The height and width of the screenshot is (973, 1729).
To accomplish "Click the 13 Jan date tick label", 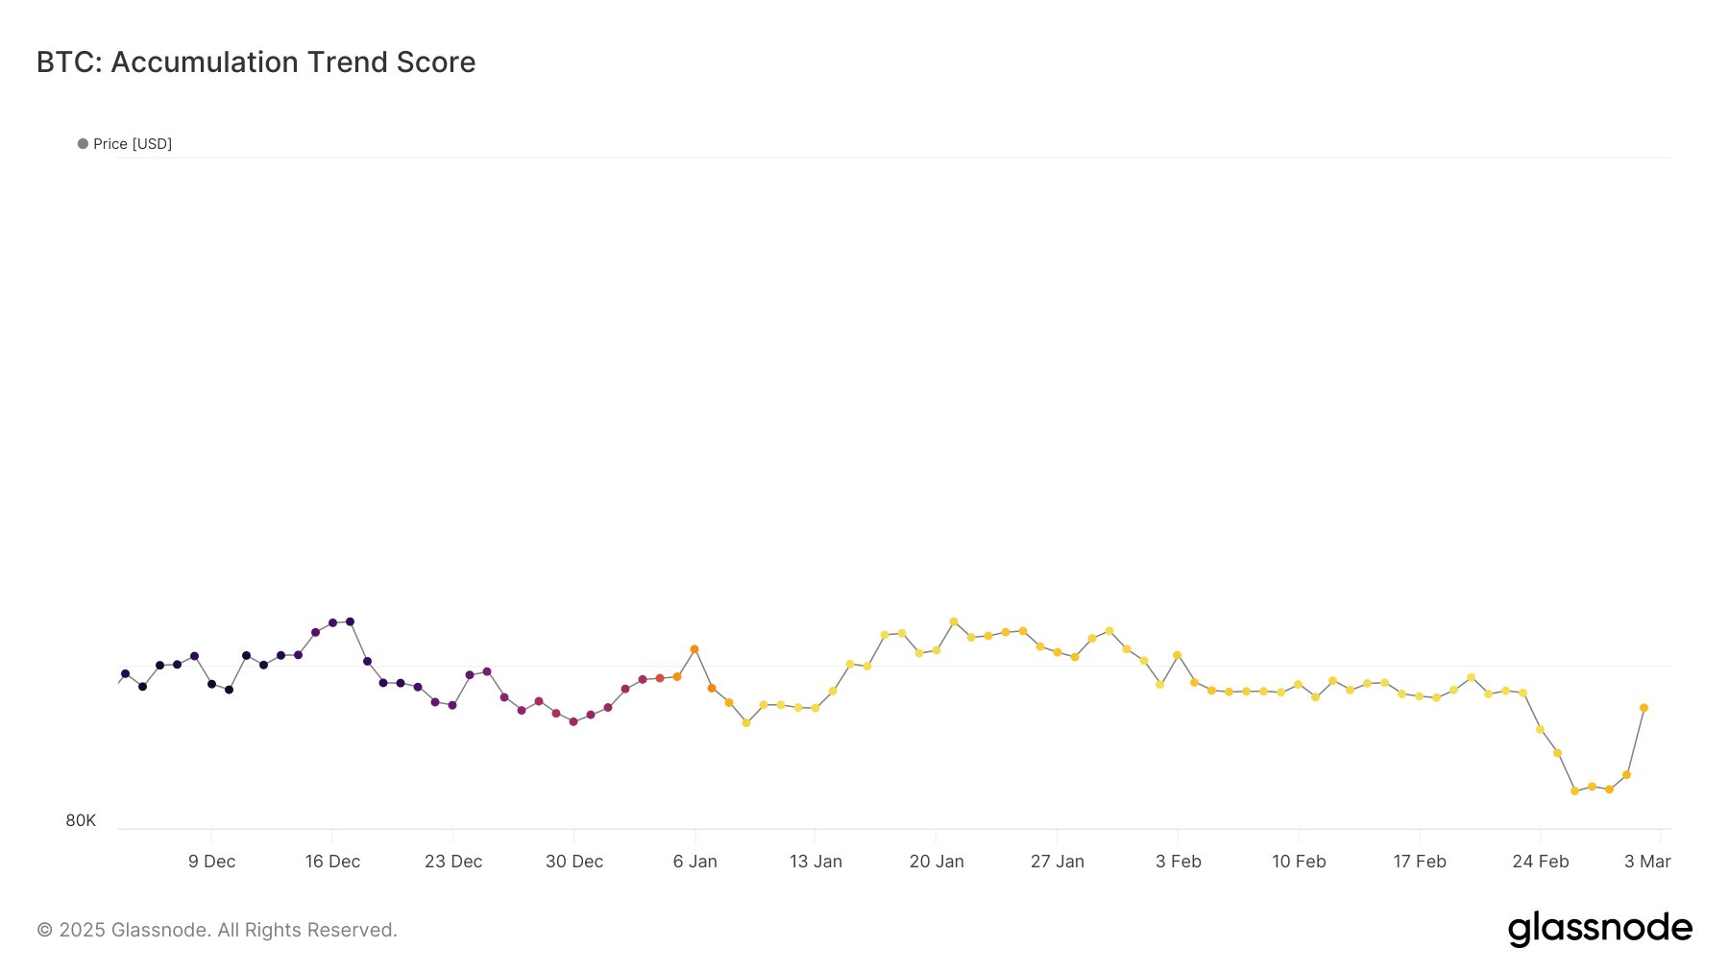I will [x=816, y=862].
